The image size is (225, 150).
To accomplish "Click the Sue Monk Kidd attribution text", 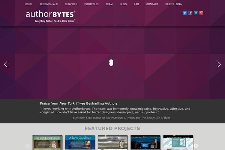I will 121,118.
